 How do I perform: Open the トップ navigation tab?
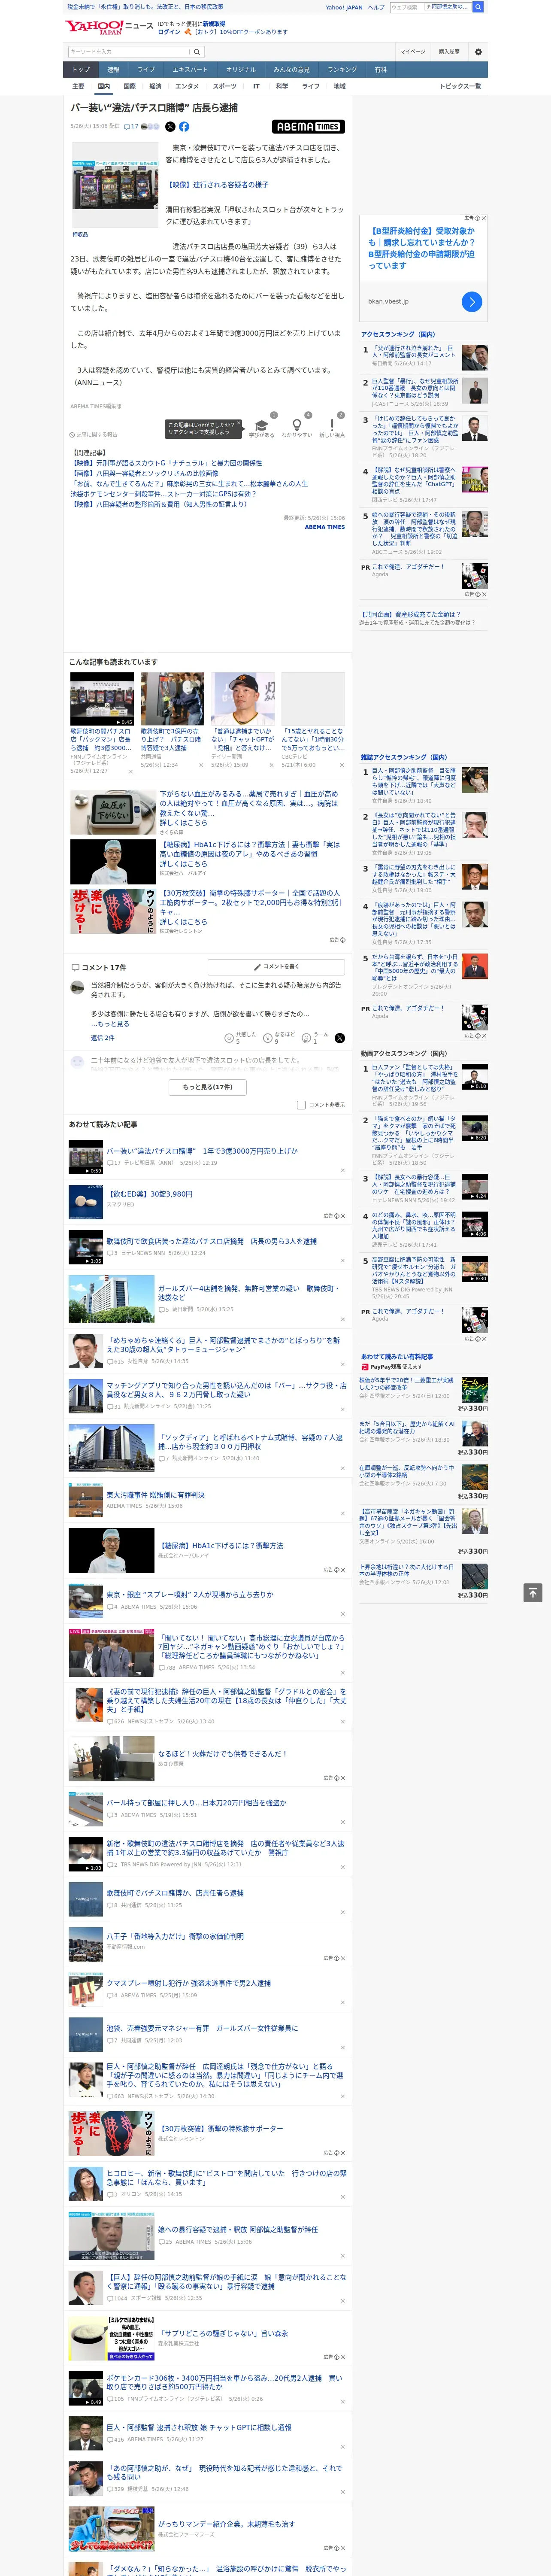[81, 70]
